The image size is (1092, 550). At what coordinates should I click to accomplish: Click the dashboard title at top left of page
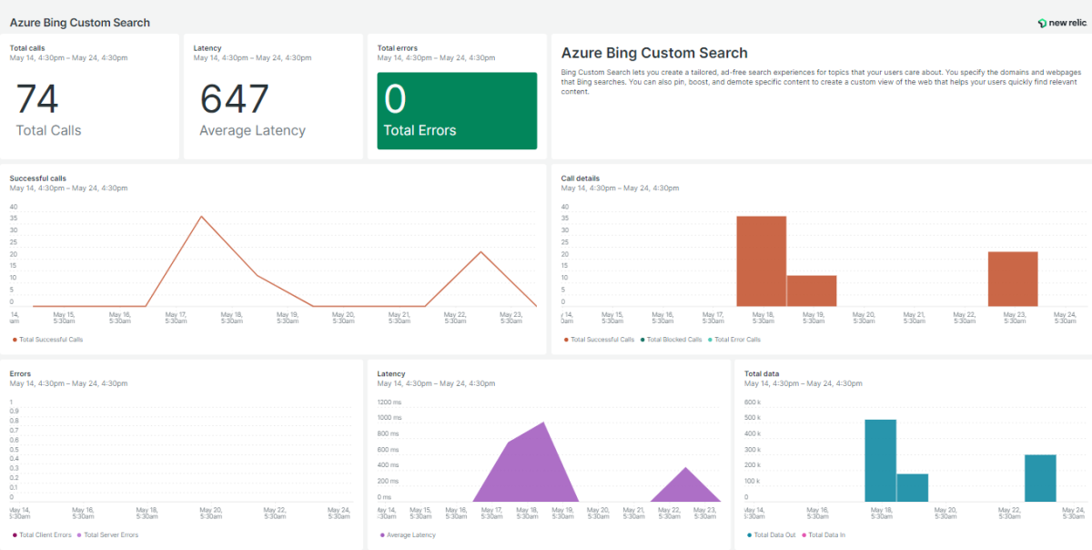point(80,23)
